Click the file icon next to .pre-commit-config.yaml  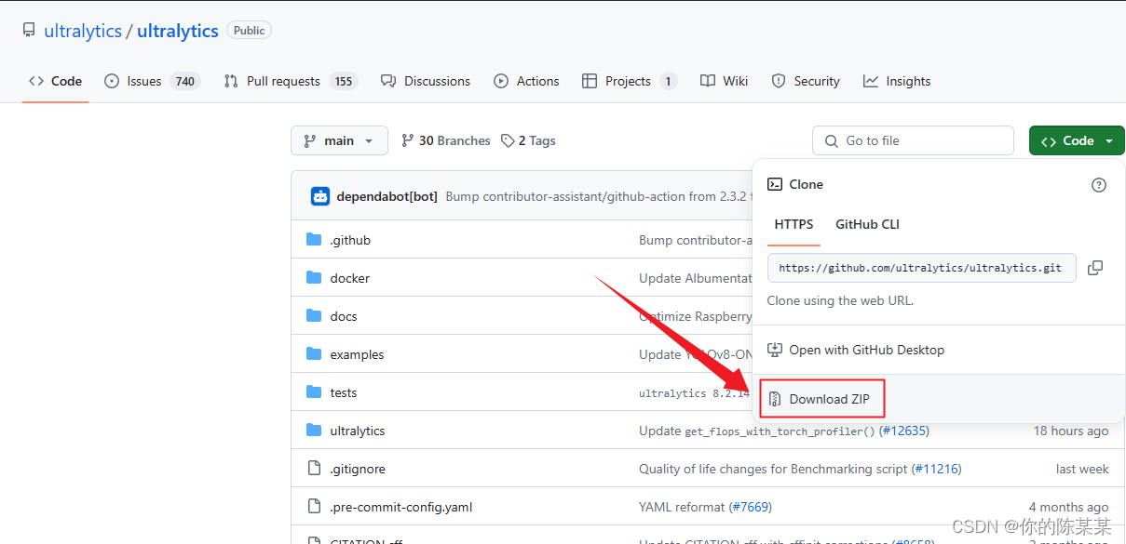tap(314, 507)
